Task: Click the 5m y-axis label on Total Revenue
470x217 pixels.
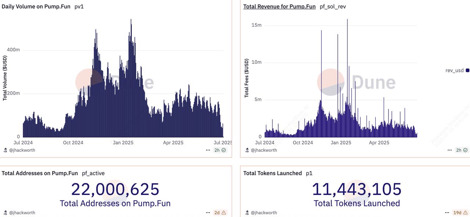Action: (x=258, y=99)
